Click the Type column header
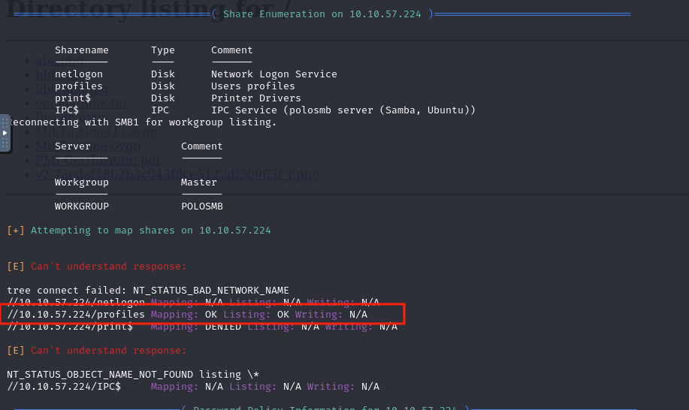The width and height of the screenshot is (689, 410). tap(162, 50)
